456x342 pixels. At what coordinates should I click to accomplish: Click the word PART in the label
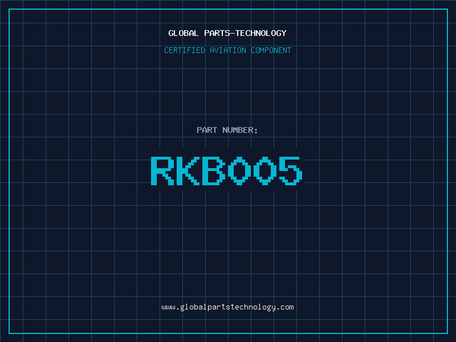pyautogui.click(x=207, y=130)
